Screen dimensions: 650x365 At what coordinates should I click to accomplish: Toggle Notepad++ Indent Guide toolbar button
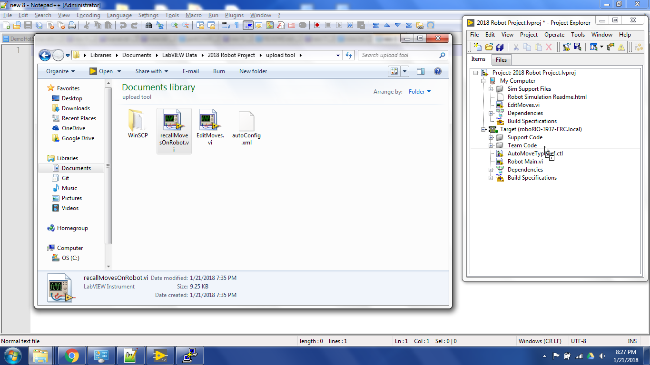tap(248, 25)
